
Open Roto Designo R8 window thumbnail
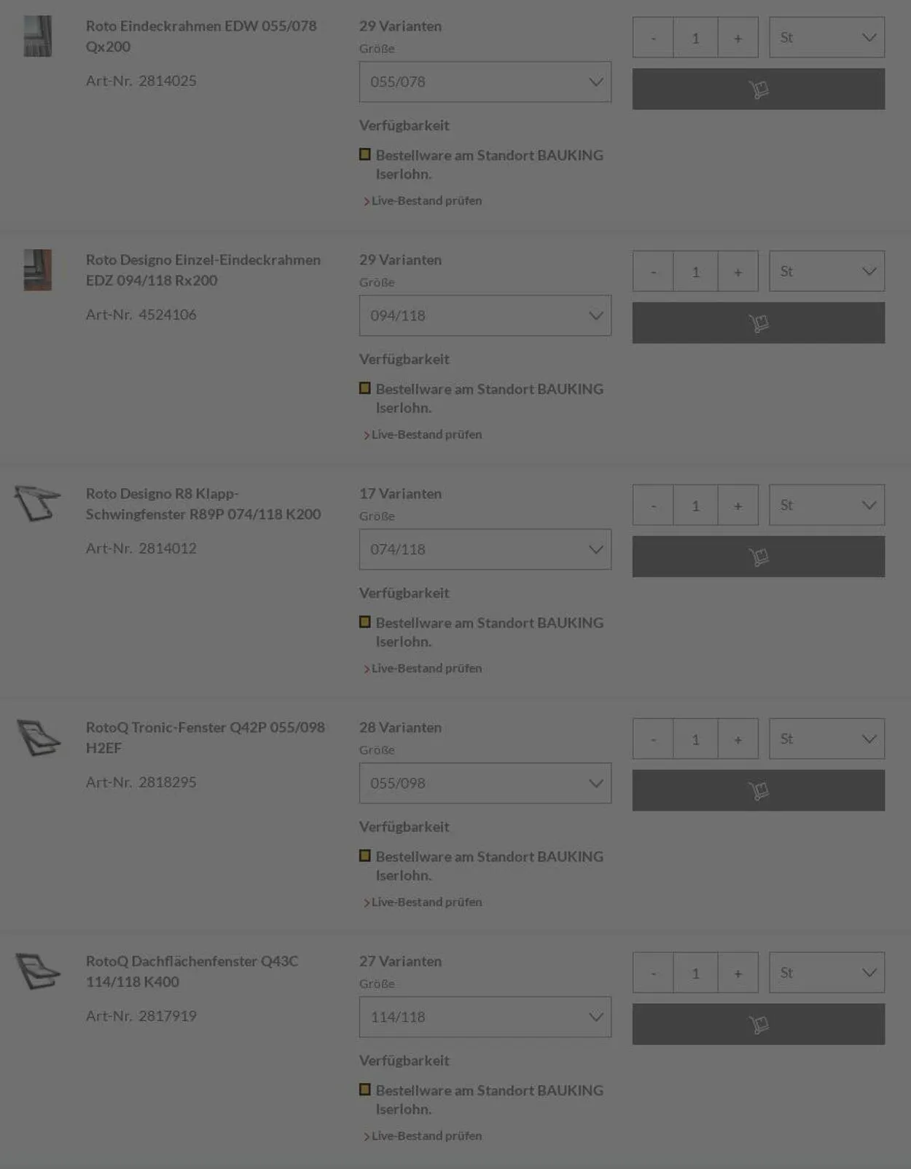click(x=38, y=503)
